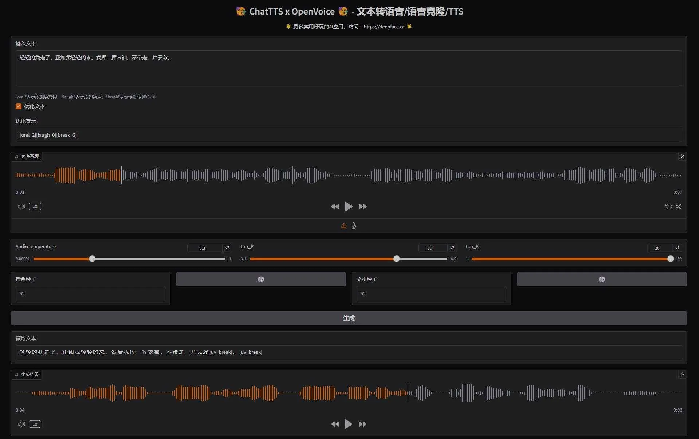
Task: Adjust the top_P slider handle
Action: (397, 259)
